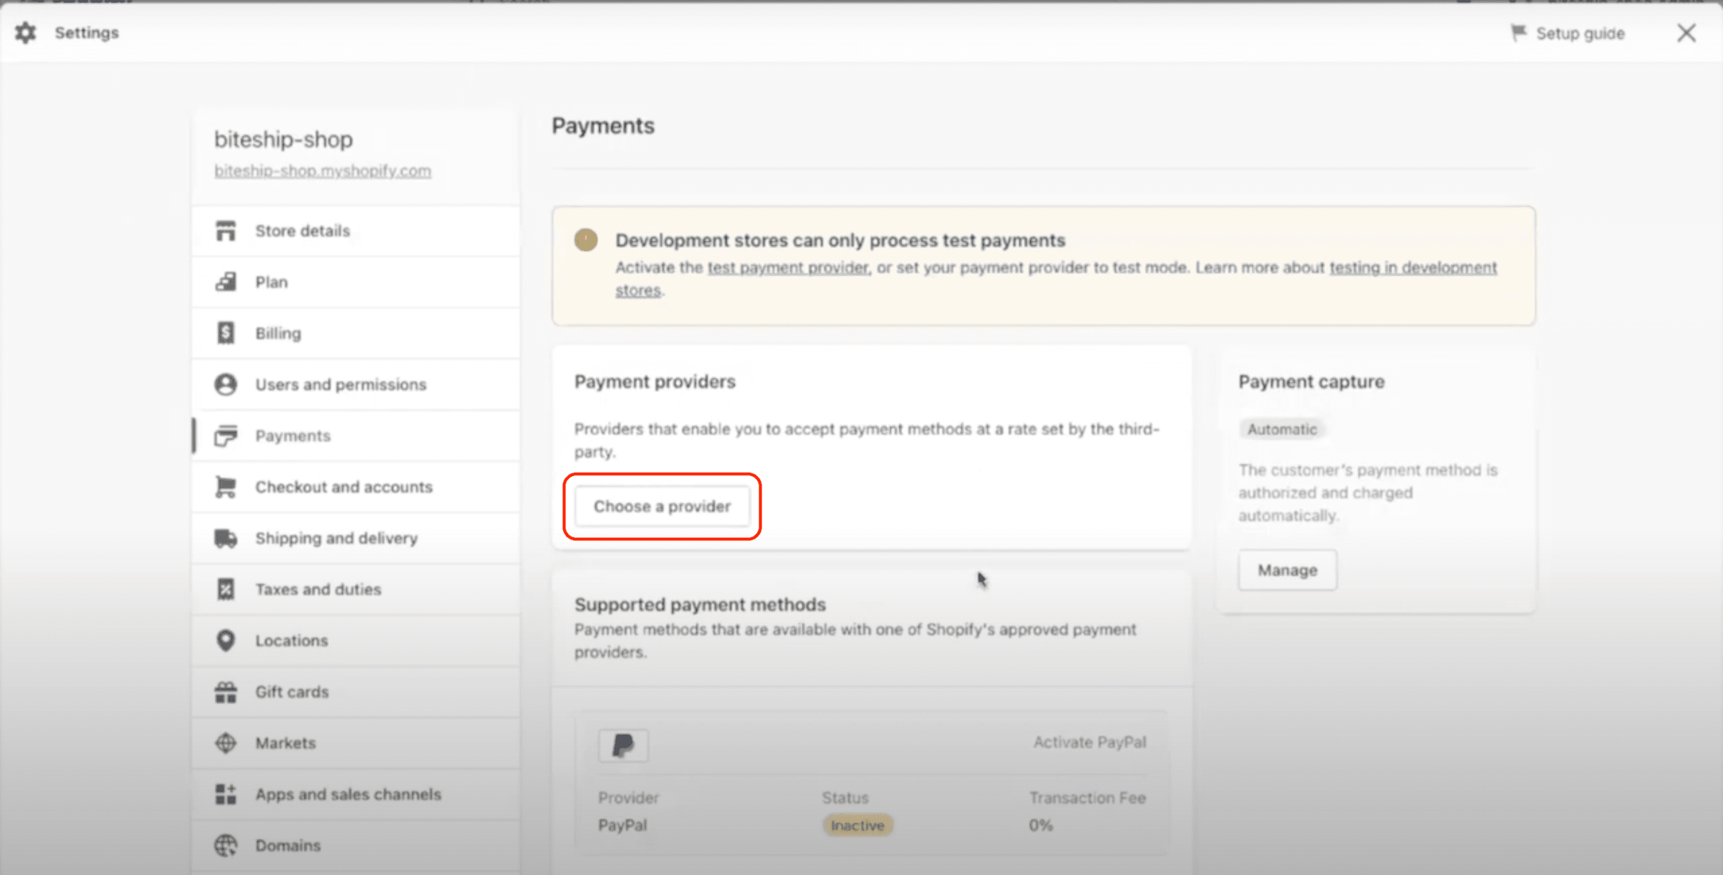The width and height of the screenshot is (1723, 875).
Task: Click the PayPal logo icon
Action: (x=623, y=745)
